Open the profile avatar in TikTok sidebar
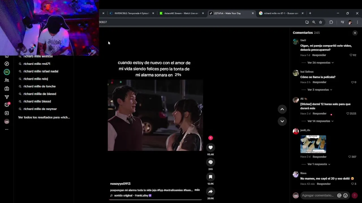 [7, 122]
